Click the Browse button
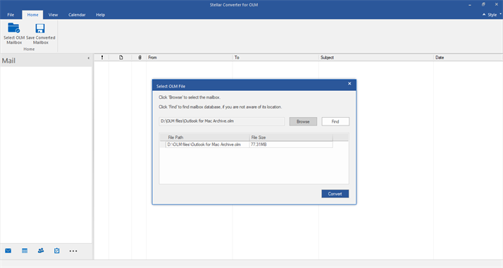 point(303,121)
